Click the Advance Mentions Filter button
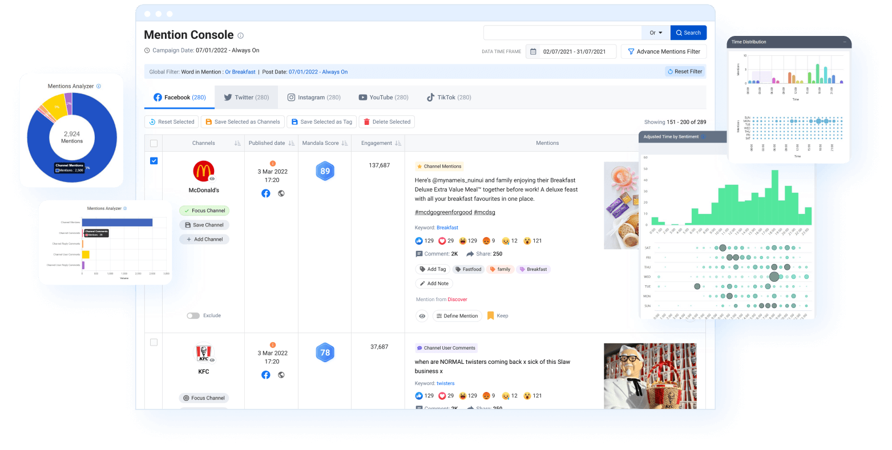The height and width of the screenshot is (450, 892). point(664,51)
